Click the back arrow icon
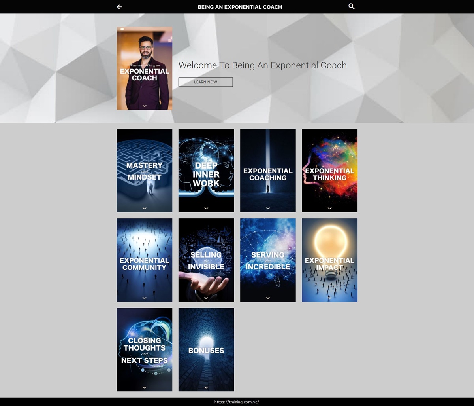This screenshot has width=474, height=406. tap(120, 7)
